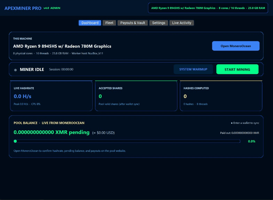Click the Accepted Shares card heading
This screenshot has height=200, width=273.
point(111,88)
